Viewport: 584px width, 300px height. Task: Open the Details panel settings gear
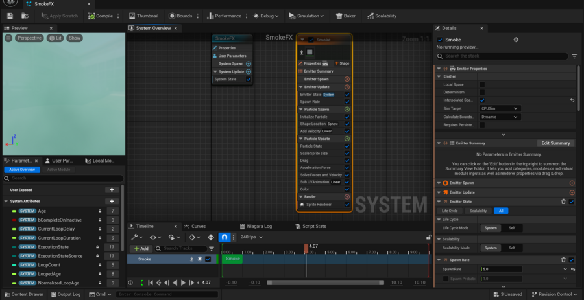click(516, 40)
